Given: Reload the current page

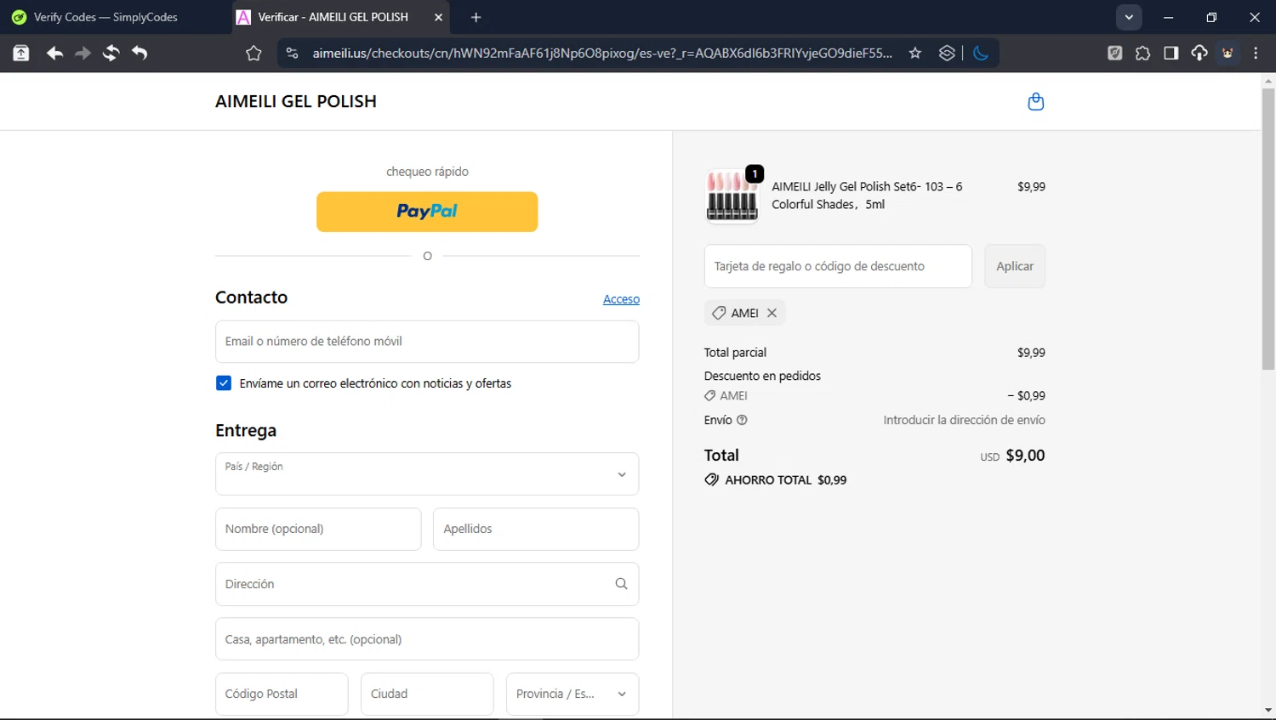Looking at the screenshot, I should (111, 53).
